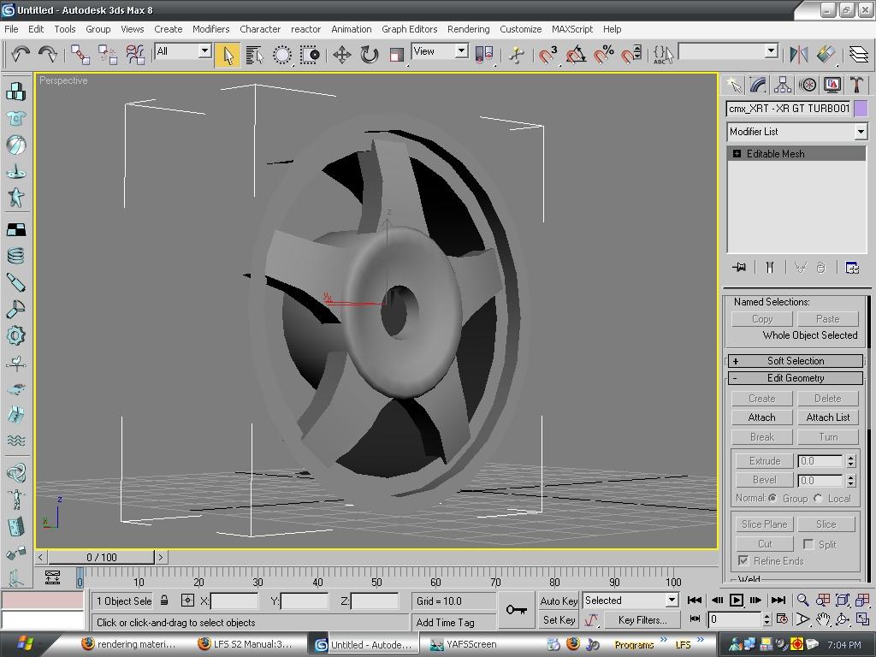Screen dimensions: 876x657
Task: Click the purple object color swatch
Action: pos(861,109)
